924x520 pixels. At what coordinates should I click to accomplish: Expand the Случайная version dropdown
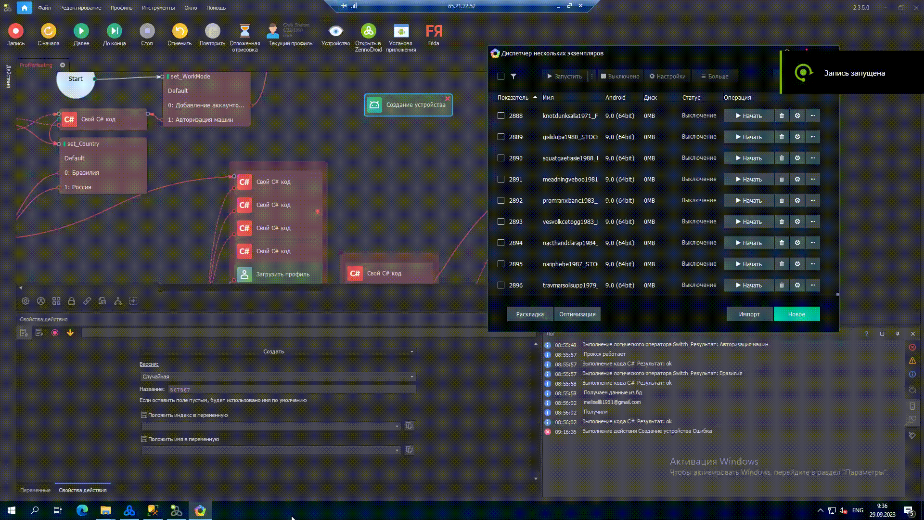pyautogui.click(x=277, y=377)
